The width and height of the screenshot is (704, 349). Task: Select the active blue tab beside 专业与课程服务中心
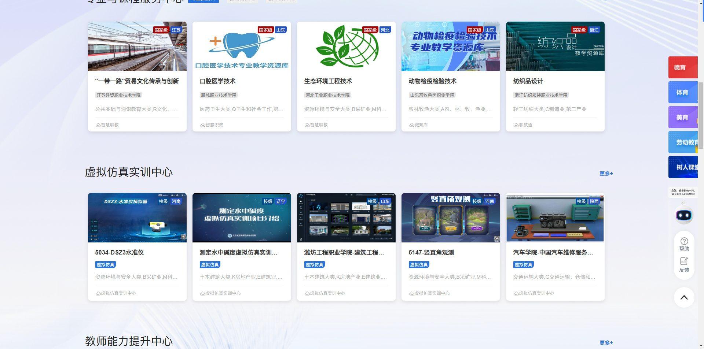(x=204, y=1)
